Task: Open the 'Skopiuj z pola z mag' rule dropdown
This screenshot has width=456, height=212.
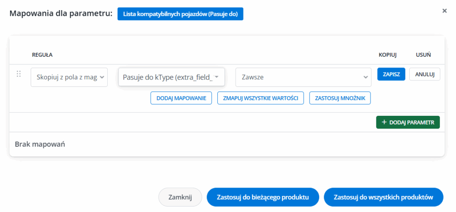Action: 69,77
